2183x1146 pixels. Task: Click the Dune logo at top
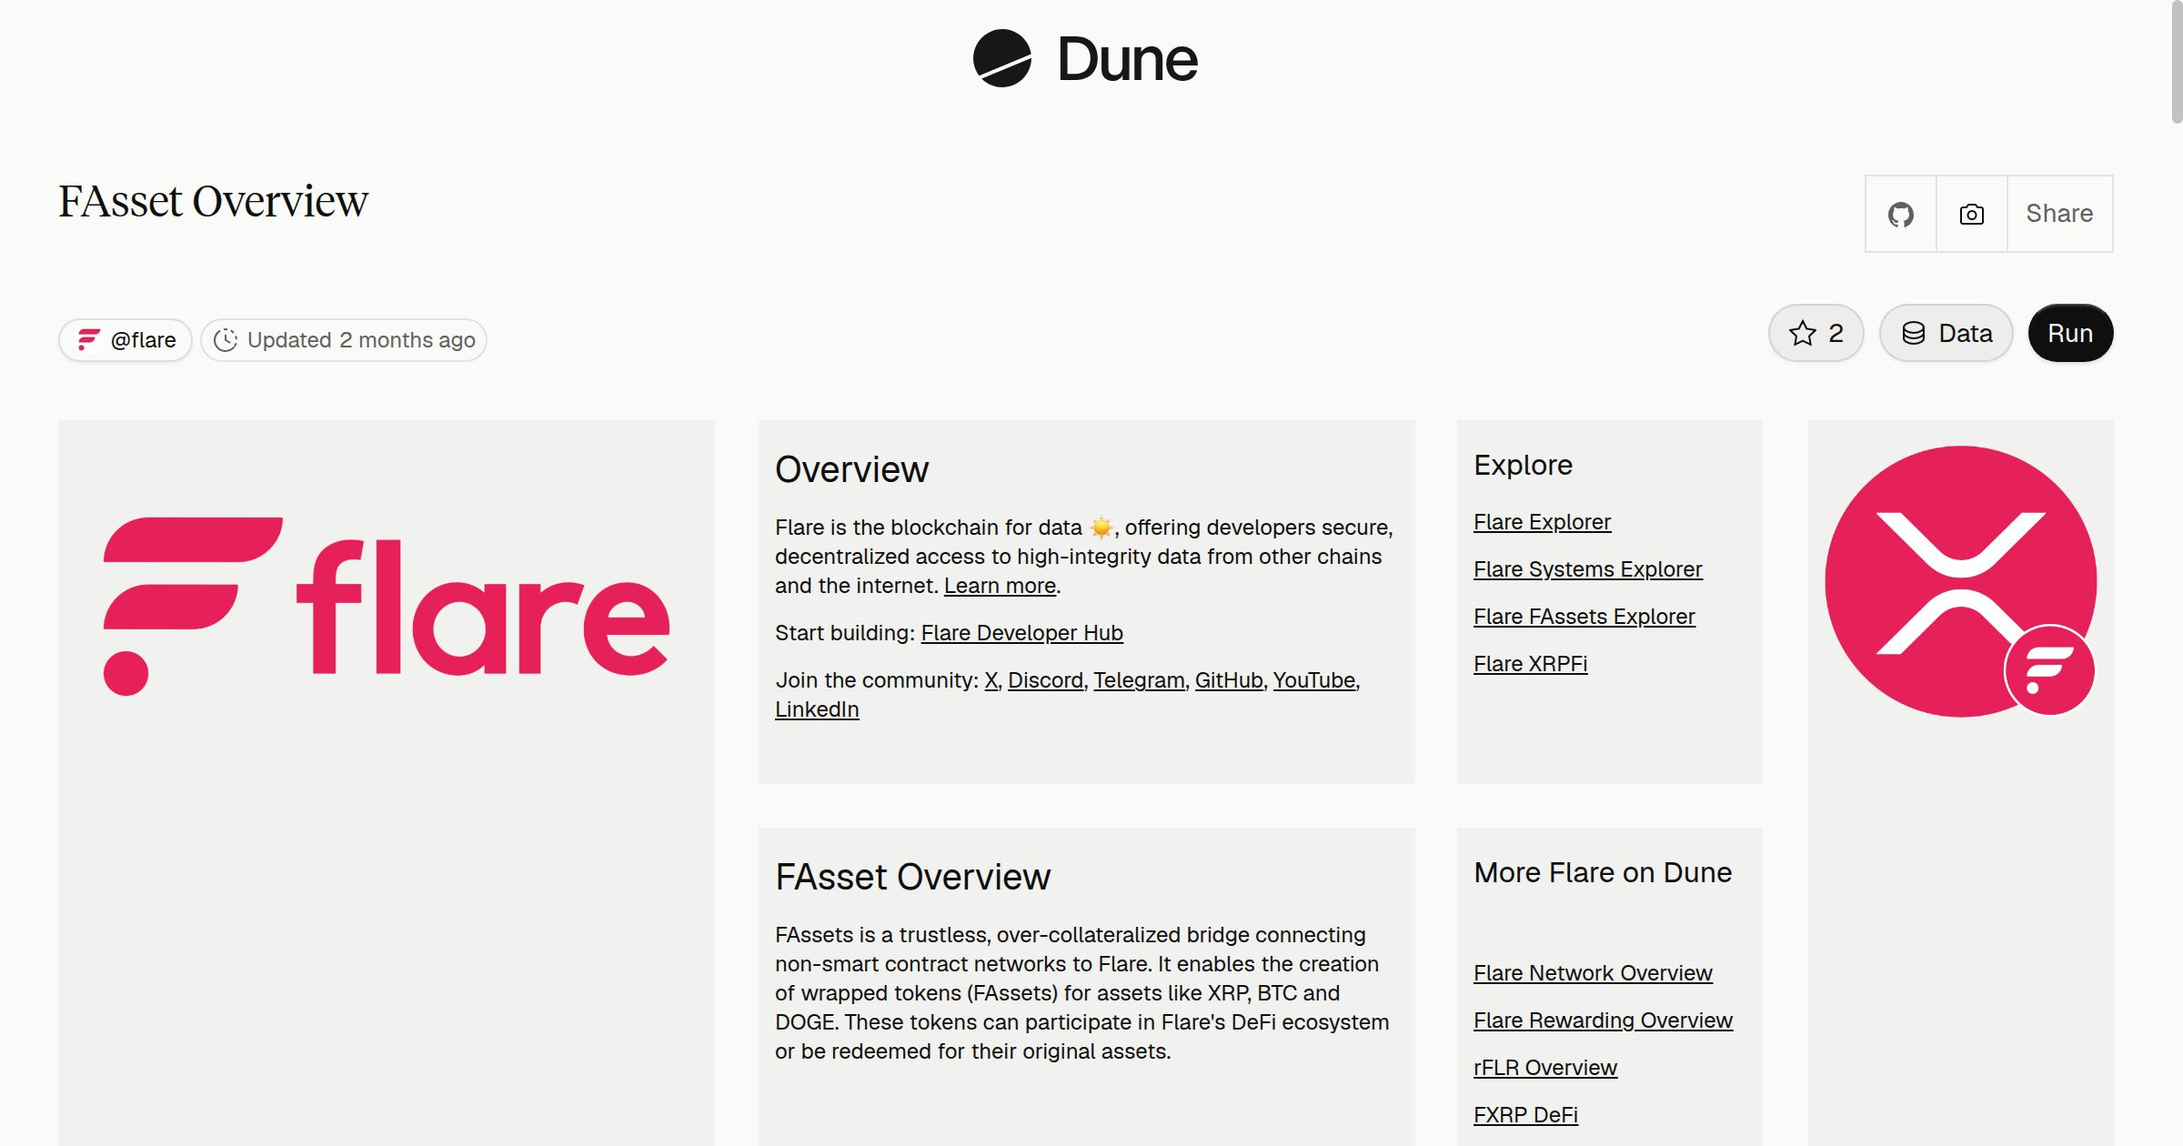tap(1085, 59)
